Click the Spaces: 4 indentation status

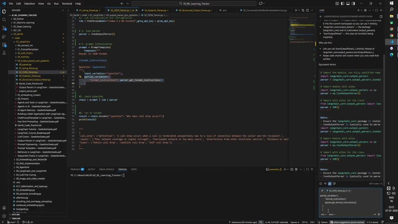(x=295, y=222)
